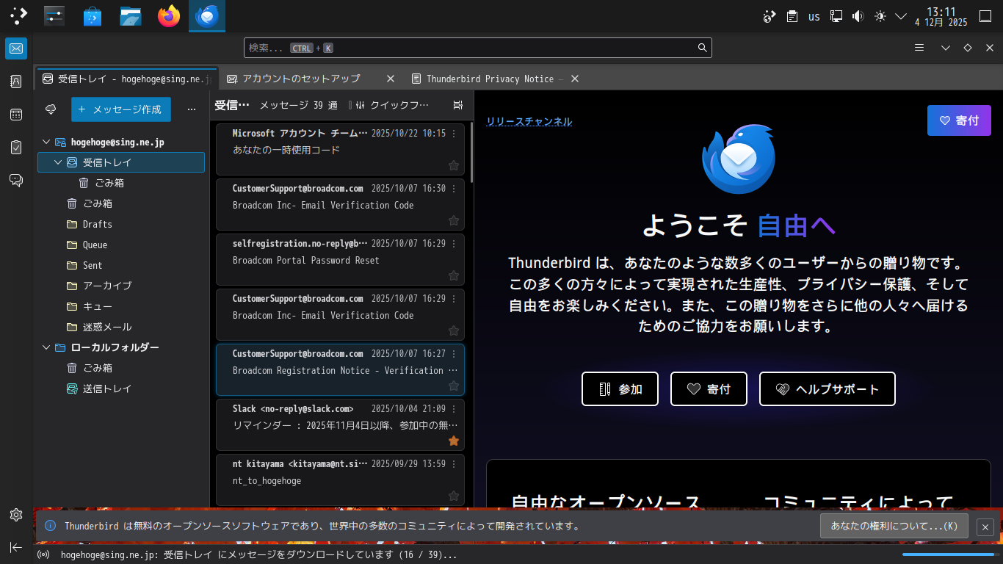Open the Tasks space icon
This screenshot has width=1003, height=564.
pyautogui.click(x=16, y=148)
